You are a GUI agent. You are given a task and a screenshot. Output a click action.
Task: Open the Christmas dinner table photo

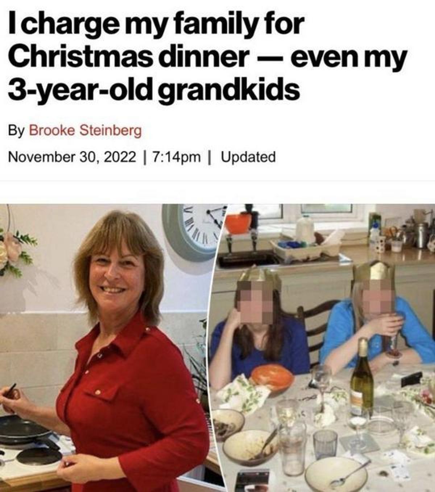[324, 348]
